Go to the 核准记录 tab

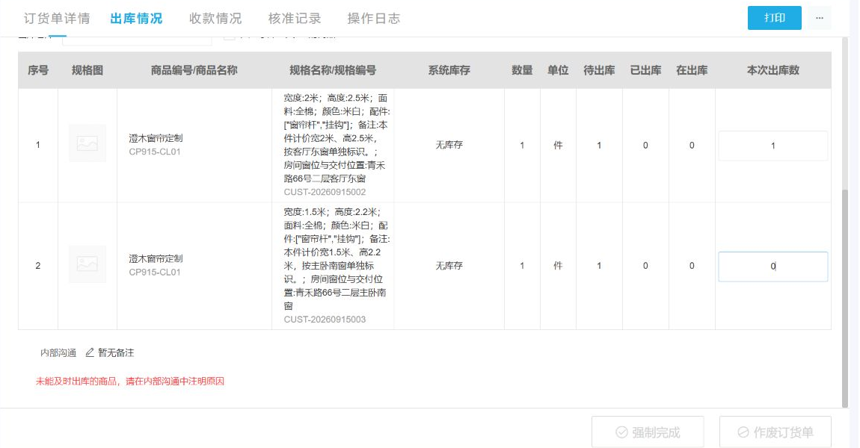(295, 19)
